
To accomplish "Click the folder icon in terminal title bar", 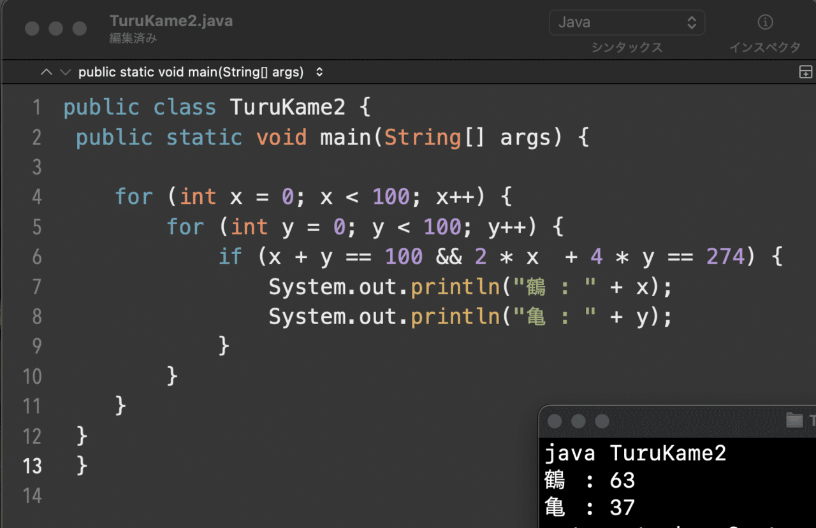I will tap(794, 420).
